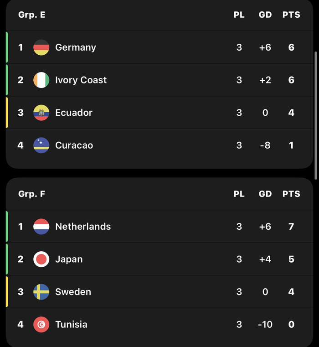
Task: Click the vertical scrollbar on the right edge
Action: tap(316, 115)
